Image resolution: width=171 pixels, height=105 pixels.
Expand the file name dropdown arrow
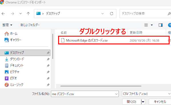coord(116,94)
